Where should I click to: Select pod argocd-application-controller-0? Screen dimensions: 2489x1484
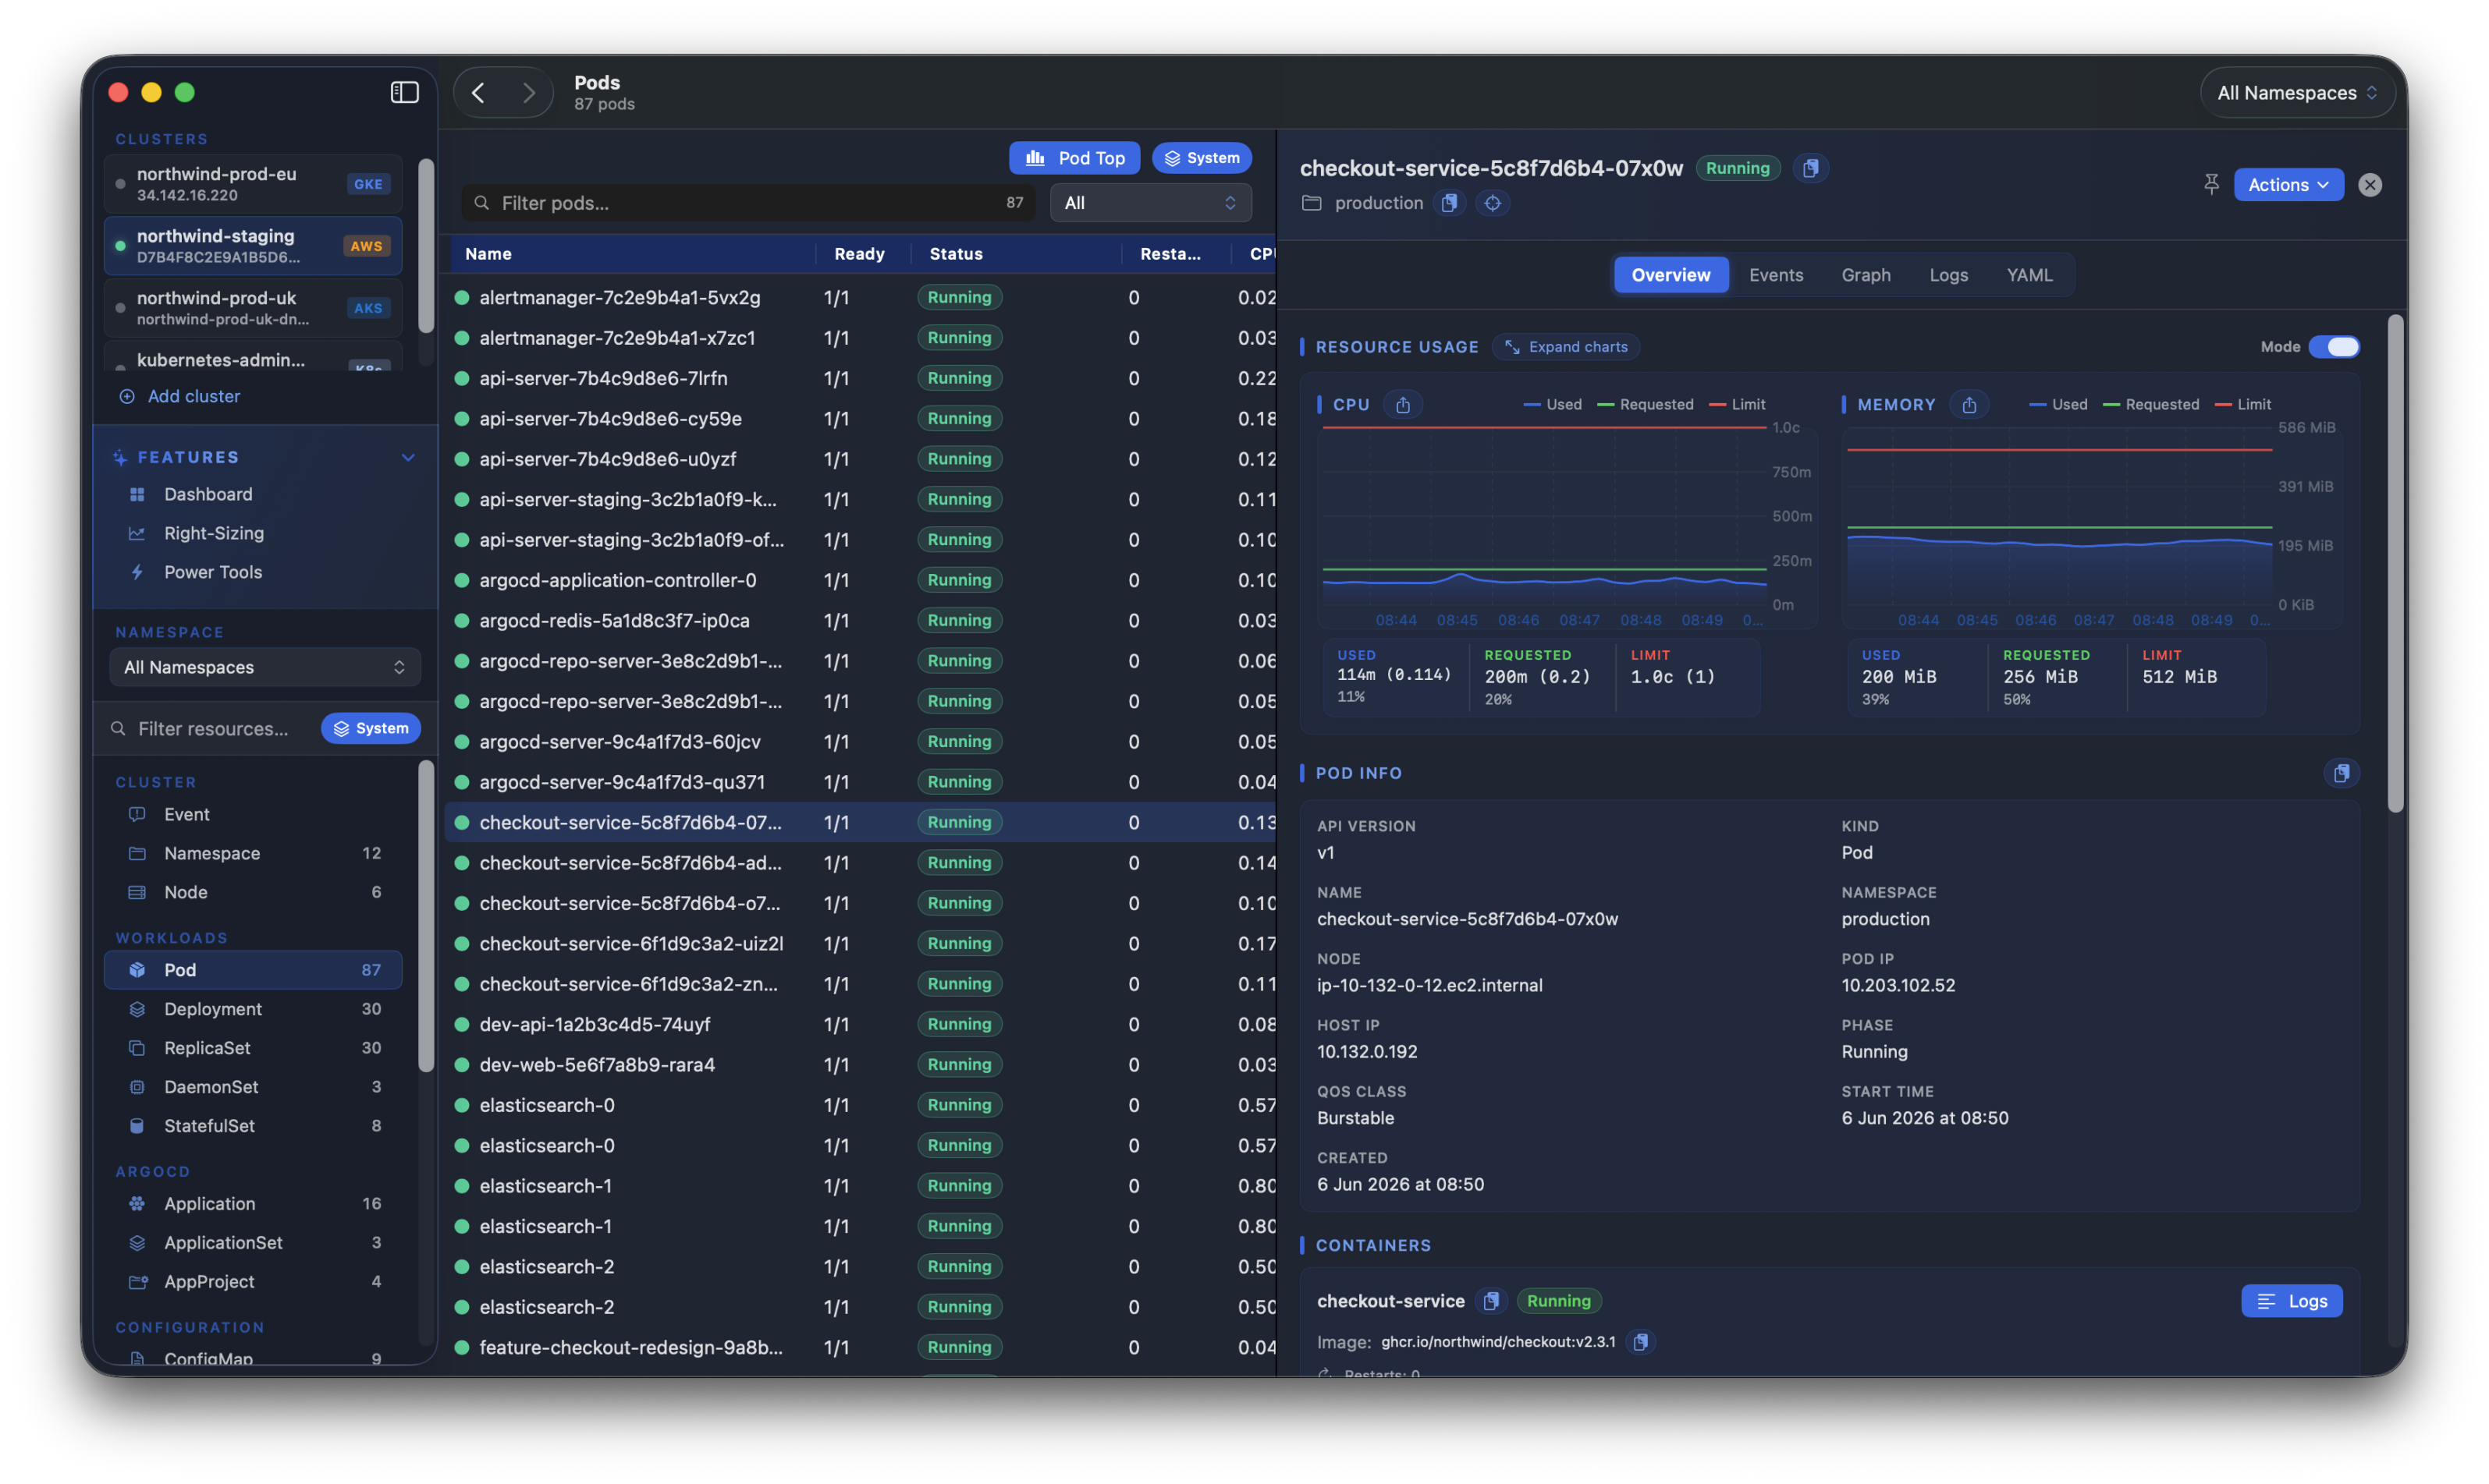coord(859,580)
